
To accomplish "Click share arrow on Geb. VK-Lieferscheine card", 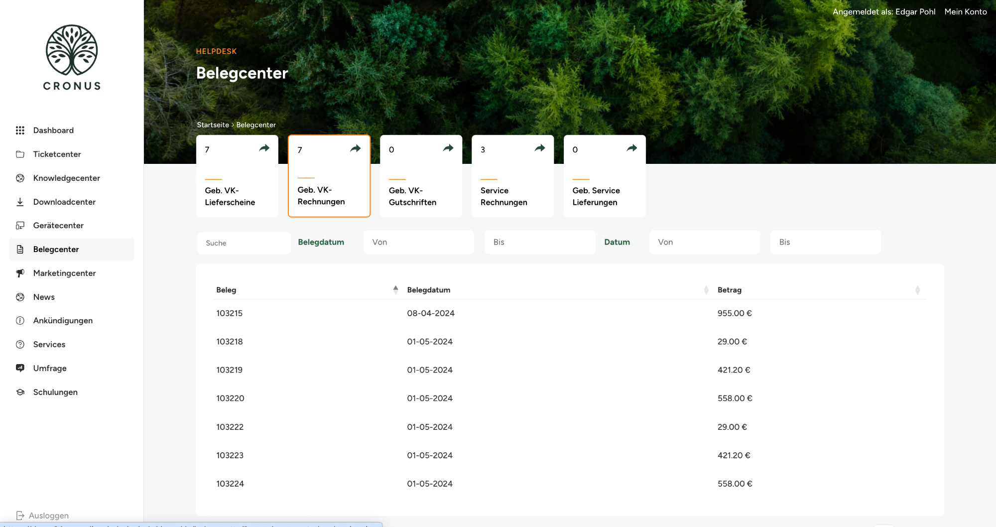I will pyautogui.click(x=264, y=148).
